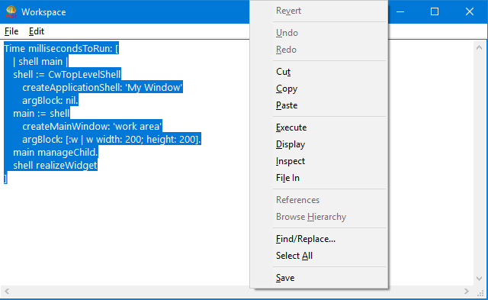This screenshot has height=300, width=488.
Task: Open the Edit menu
Action: click(x=37, y=31)
